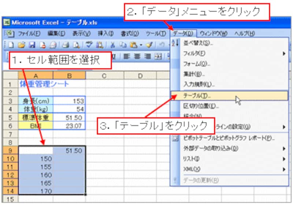Expand the outline settings submenu arrow
293x205 pixels.
284,127
